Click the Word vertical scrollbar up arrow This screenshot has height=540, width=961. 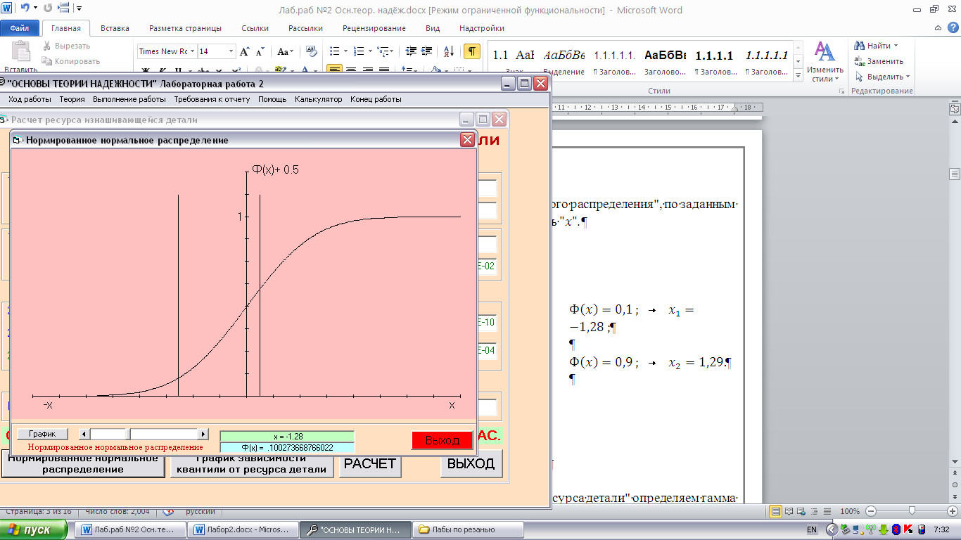(955, 123)
